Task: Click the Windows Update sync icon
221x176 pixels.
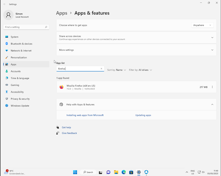Action: [x=7, y=106]
